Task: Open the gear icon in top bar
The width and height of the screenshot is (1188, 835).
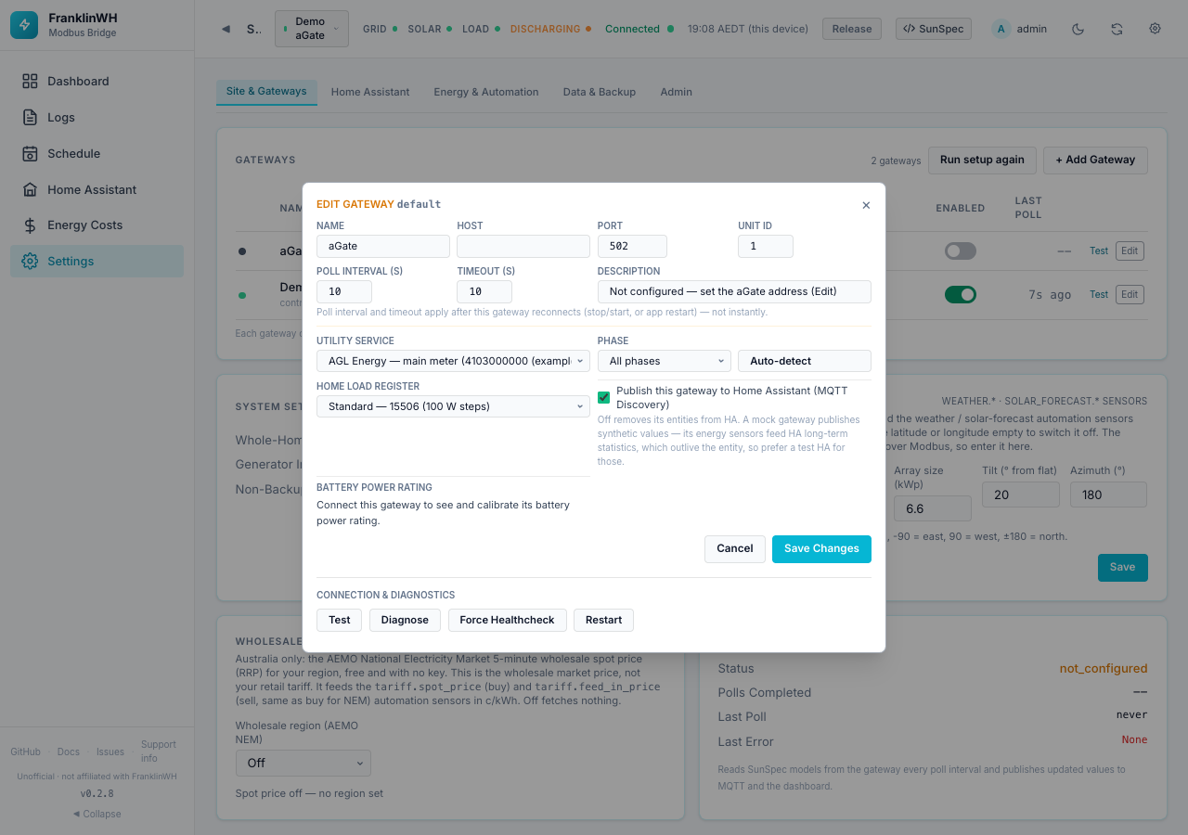Action: point(1156,29)
